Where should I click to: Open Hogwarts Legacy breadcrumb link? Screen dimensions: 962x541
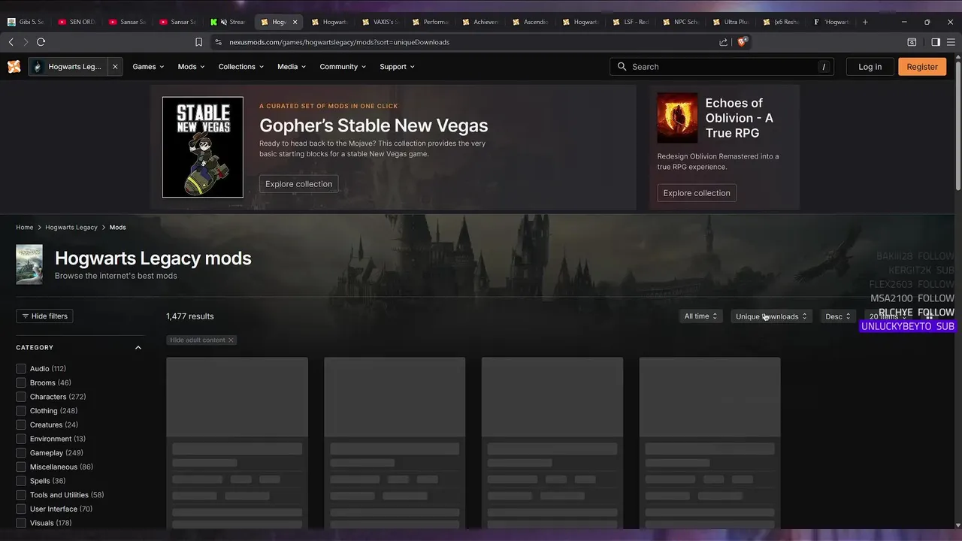71,227
